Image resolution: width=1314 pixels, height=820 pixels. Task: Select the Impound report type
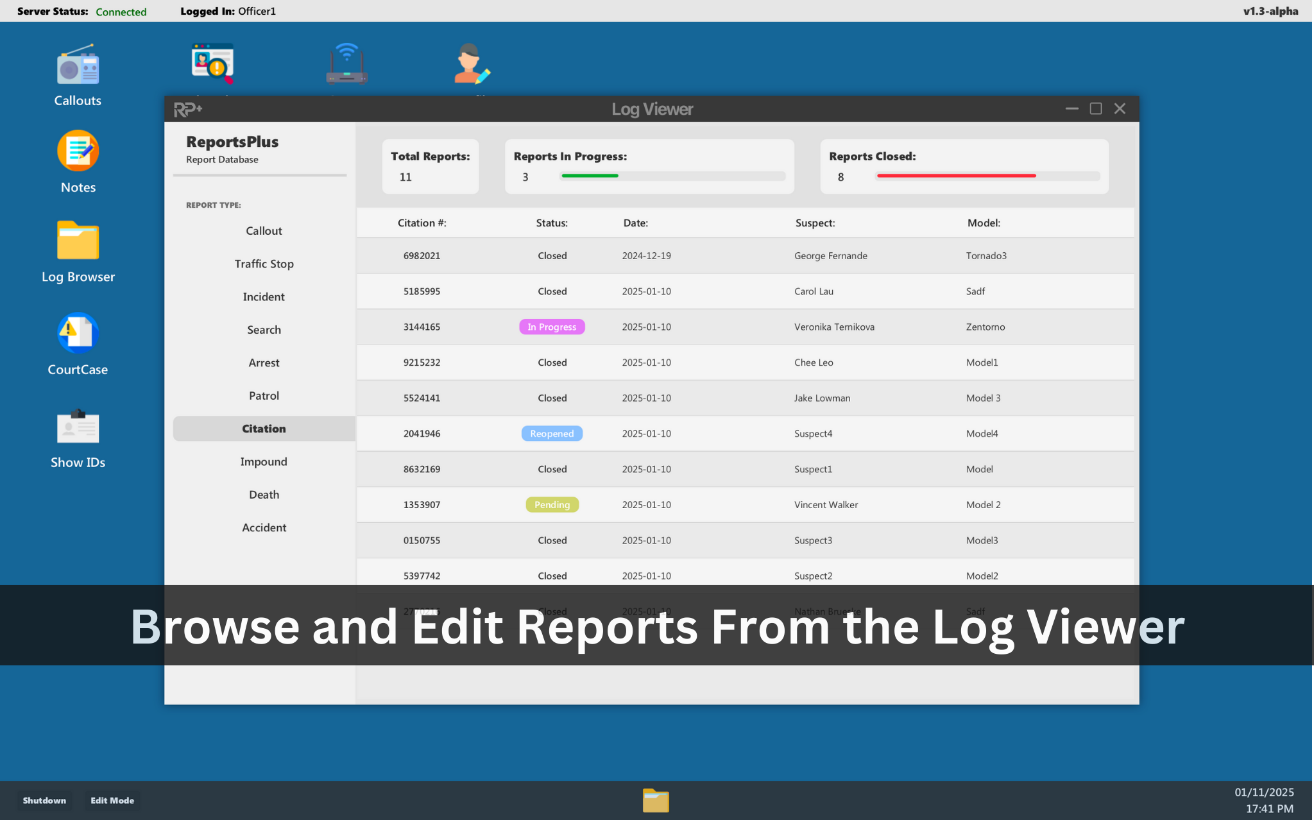click(x=264, y=461)
